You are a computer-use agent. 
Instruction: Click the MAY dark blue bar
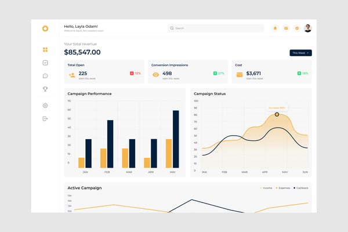tap(176, 139)
